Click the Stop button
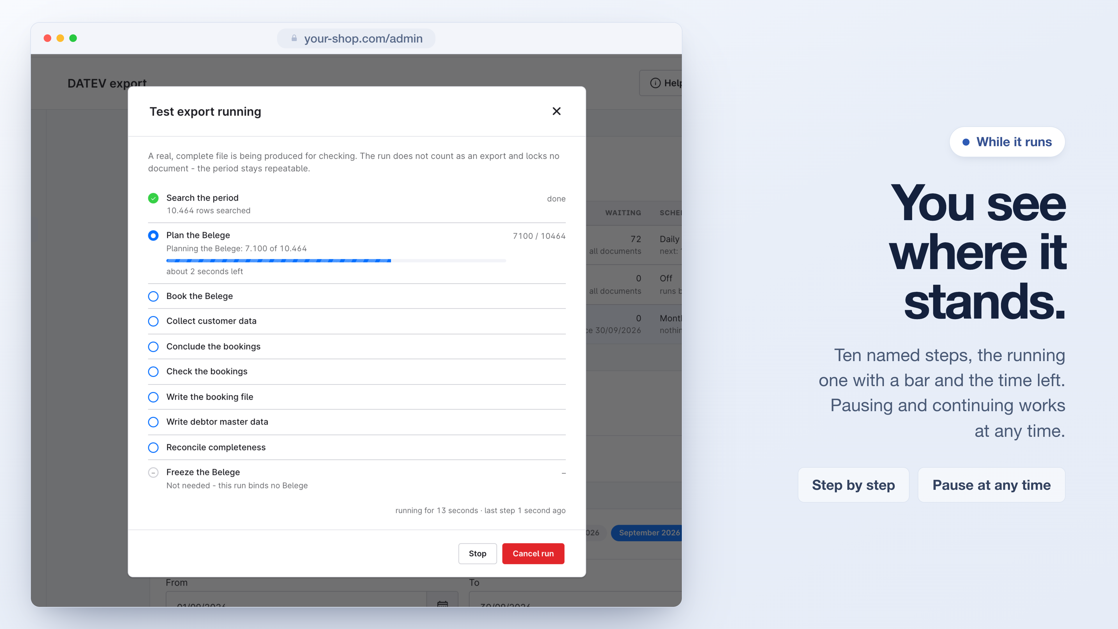1118x629 pixels. (x=477, y=554)
